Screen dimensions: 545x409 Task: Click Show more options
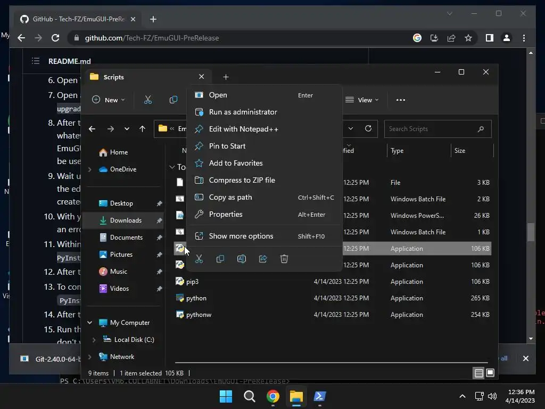point(264,236)
